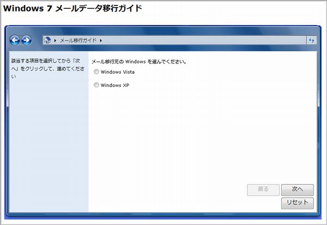Expand the arrow after メール移行ガイド breadcrumb
327x225 pixels.
(101, 40)
